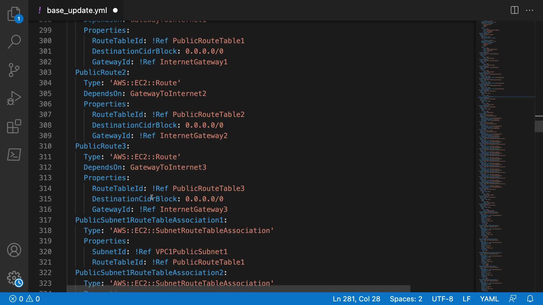Screen dimensions: 543x305
Task: Open the Search view
Action: (14, 42)
